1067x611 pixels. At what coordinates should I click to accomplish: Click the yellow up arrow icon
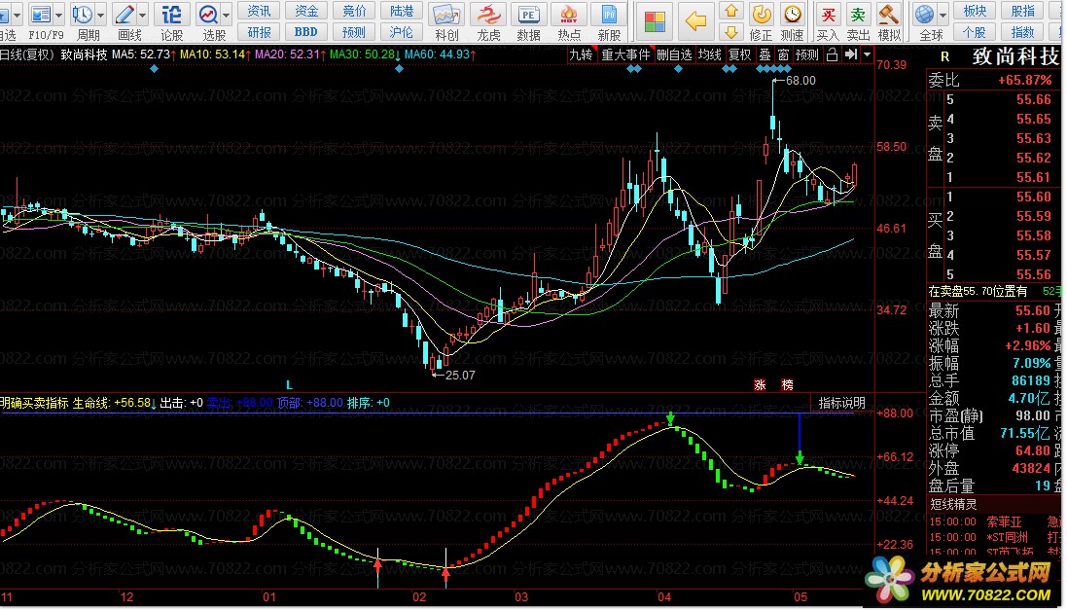pyautogui.click(x=731, y=11)
